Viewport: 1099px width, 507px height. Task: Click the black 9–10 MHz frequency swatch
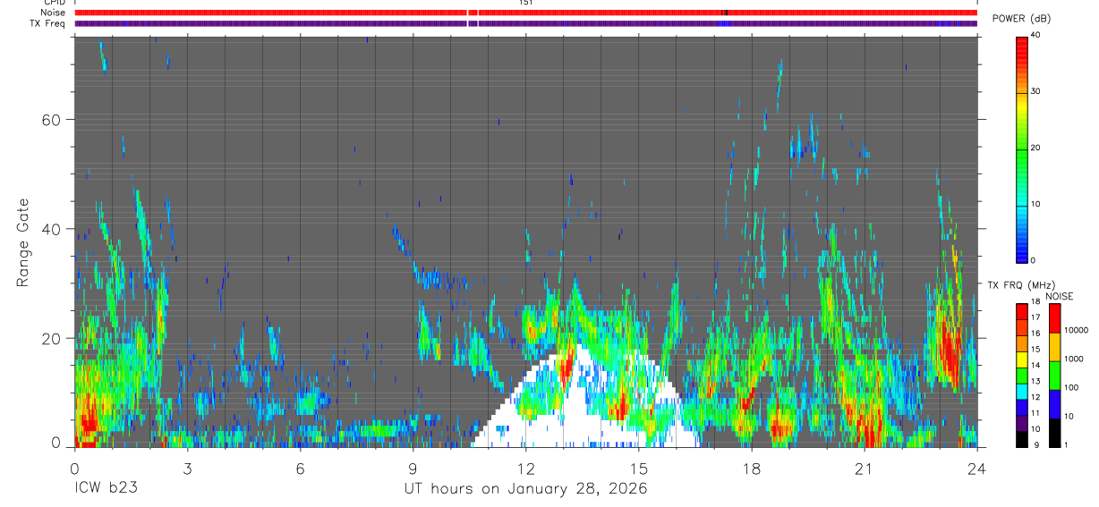click(1022, 438)
